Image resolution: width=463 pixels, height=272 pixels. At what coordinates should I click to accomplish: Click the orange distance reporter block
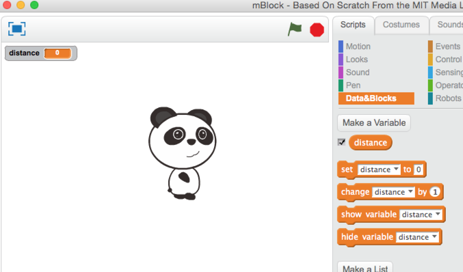point(370,143)
